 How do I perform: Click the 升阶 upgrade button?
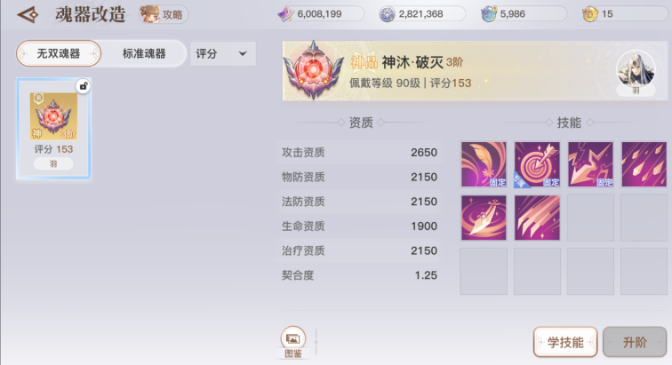[x=635, y=342]
